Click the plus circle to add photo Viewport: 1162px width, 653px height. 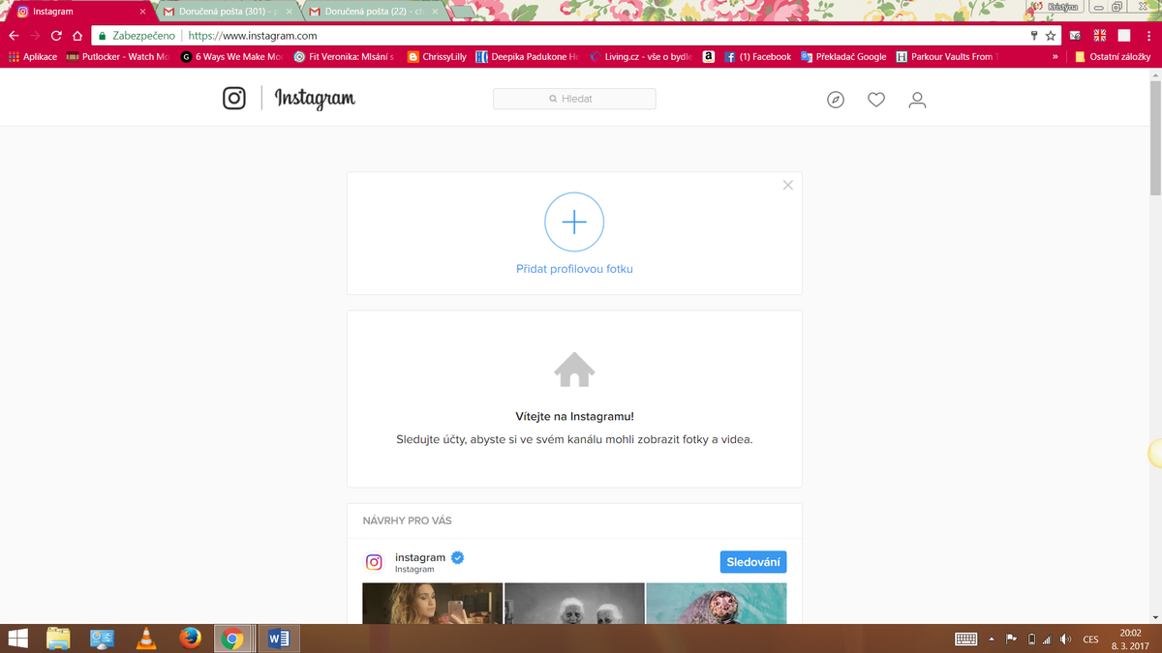tap(574, 223)
